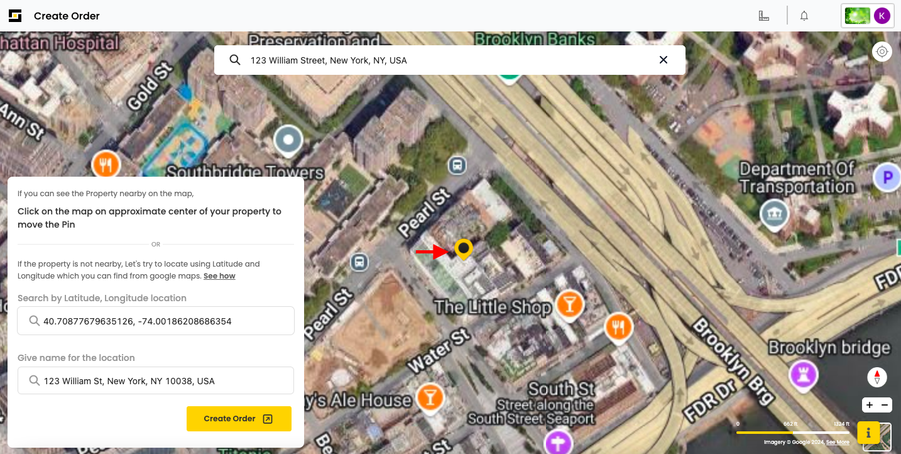This screenshot has width=901, height=454.
Task: Zoom out the map with minus
Action: 885,406
